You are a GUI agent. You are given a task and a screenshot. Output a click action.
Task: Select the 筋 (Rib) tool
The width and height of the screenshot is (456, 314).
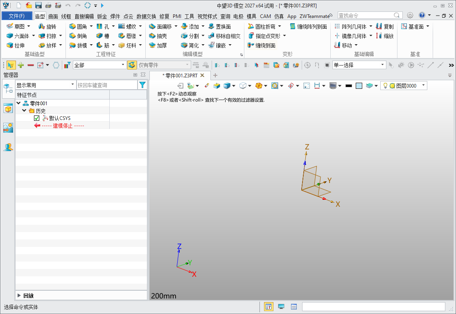click(103, 45)
